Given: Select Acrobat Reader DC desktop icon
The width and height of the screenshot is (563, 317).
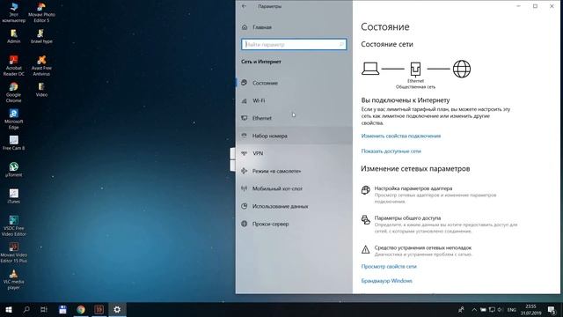Looking at the screenshot, I should click(x=14, y=66).
